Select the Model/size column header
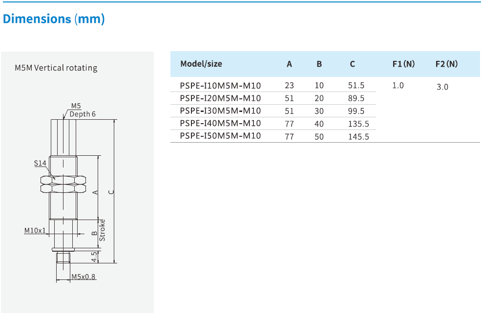Image resolution: width=481 pixels, height=314 pixels. (201, 64)
